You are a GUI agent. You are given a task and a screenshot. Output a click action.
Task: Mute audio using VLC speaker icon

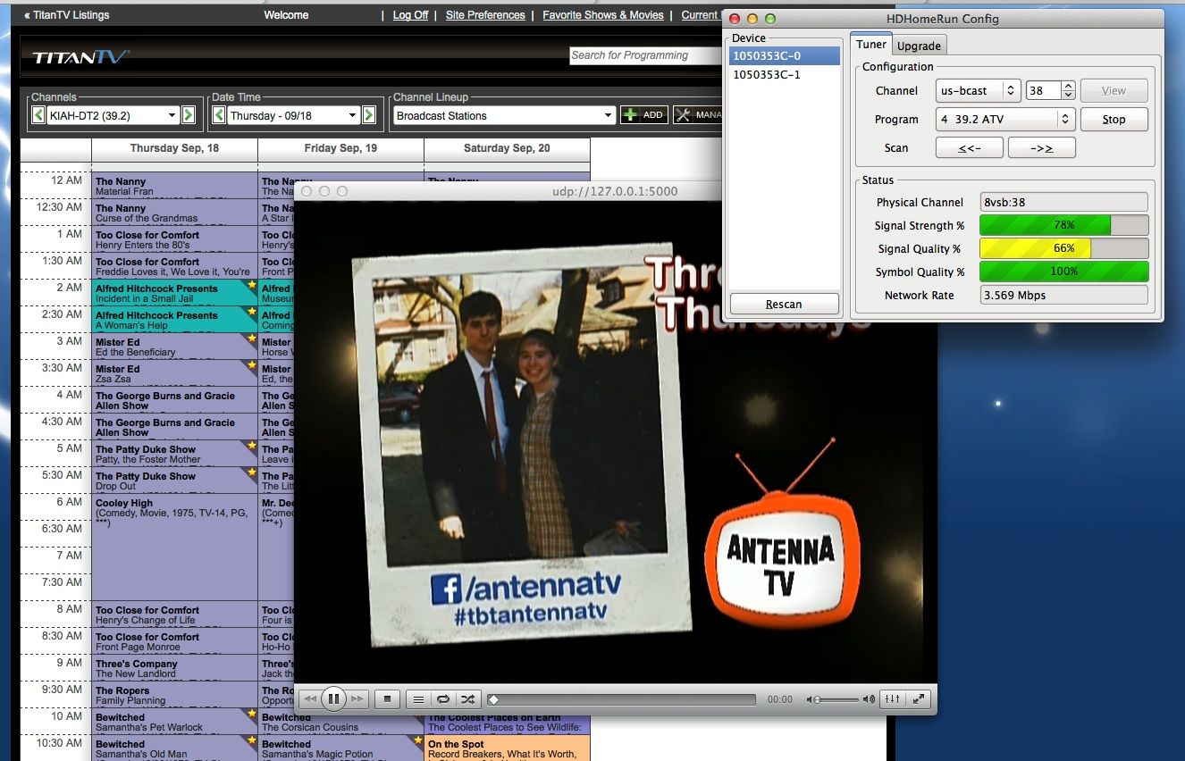coord(810,699)
